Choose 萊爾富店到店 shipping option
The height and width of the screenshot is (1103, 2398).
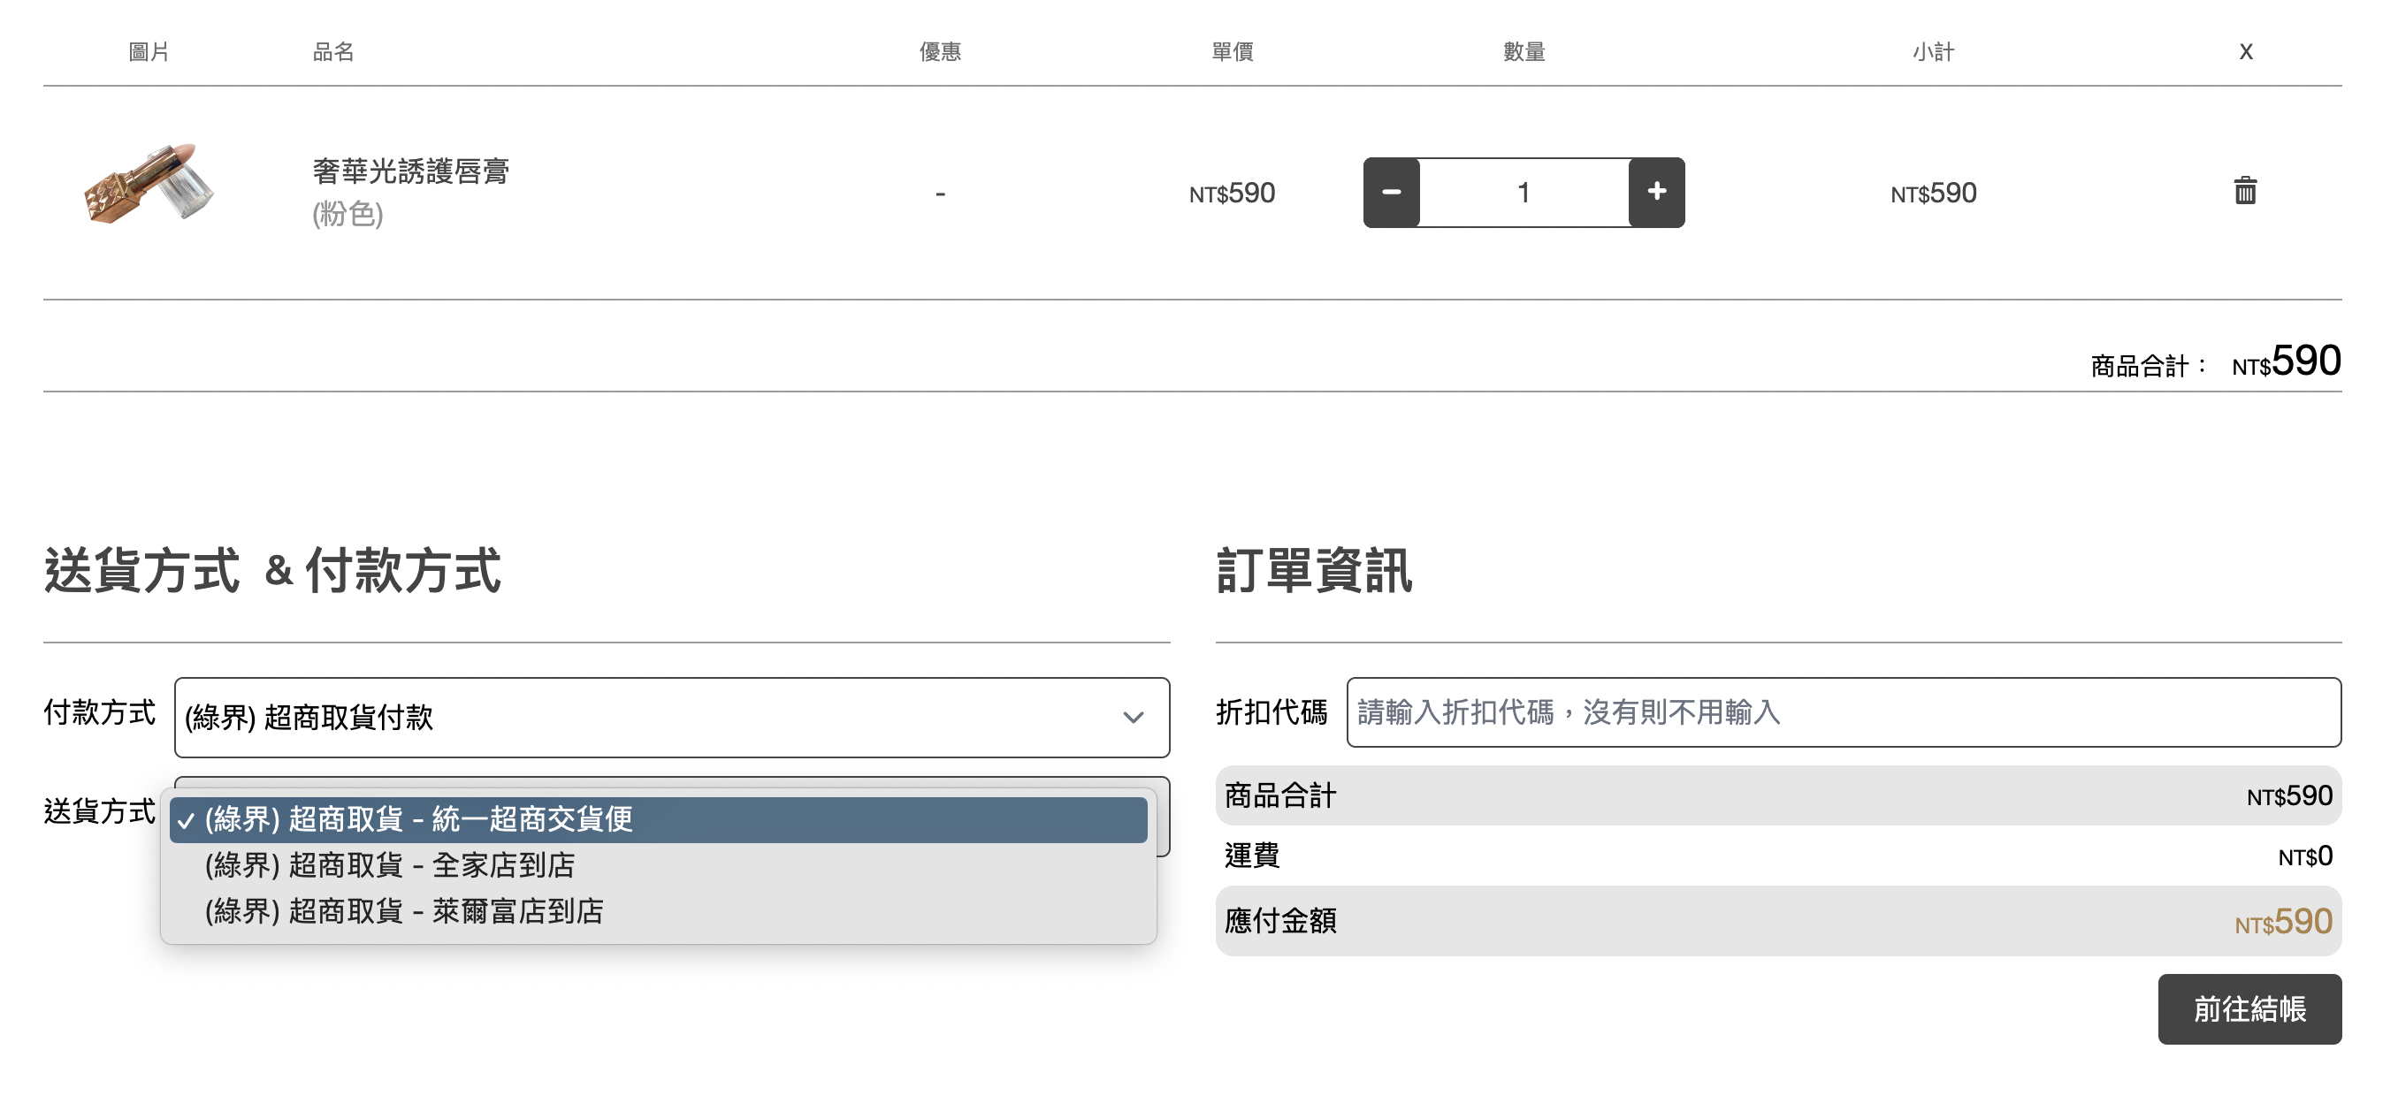[x=658, y=910]
